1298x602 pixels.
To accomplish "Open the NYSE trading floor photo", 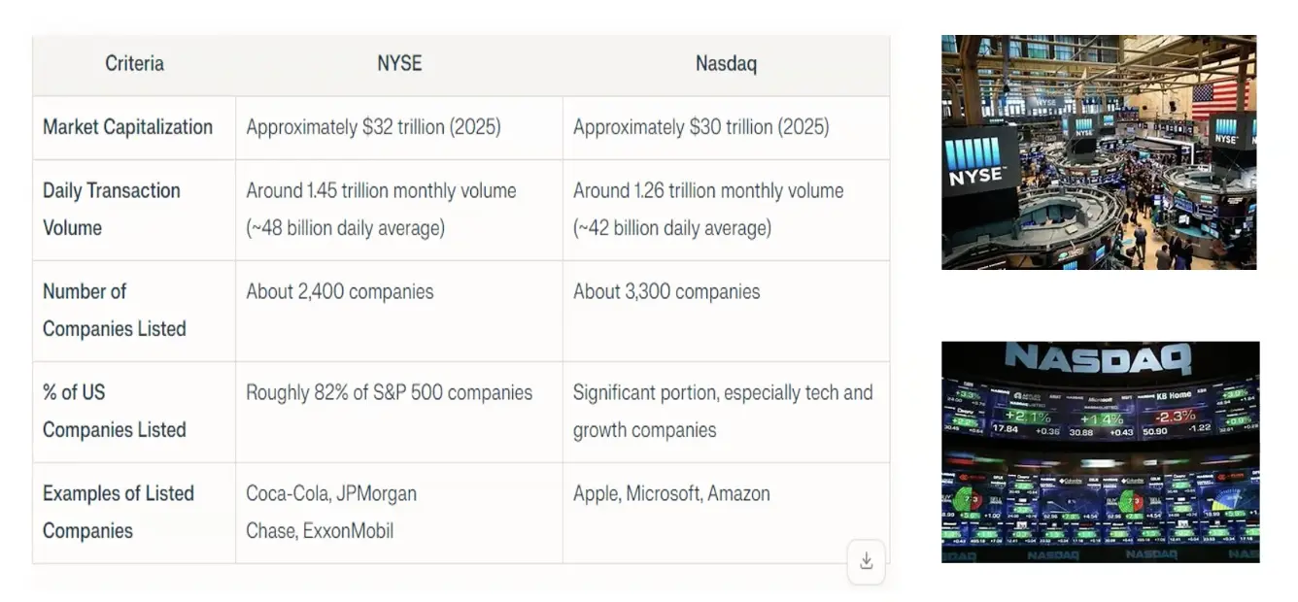I will [1098, 152].
